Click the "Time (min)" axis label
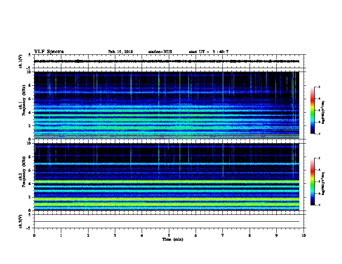Screen dimensions: 342x264 (173, 239)
